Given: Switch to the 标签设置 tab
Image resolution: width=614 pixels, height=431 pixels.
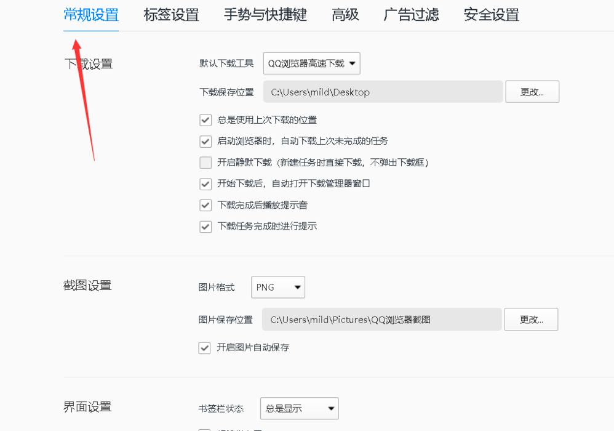Looking at the screenshot, I should click(x=170, y=15).
